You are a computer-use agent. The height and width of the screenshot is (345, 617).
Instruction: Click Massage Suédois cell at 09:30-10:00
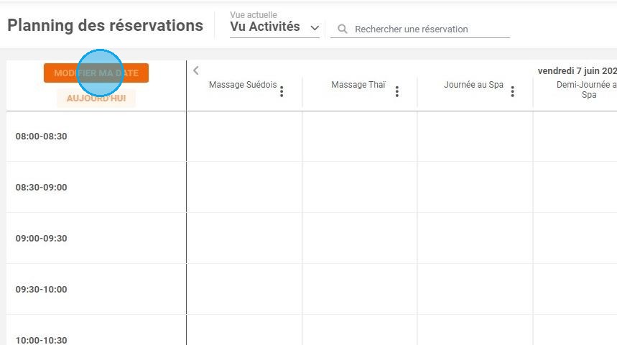[244, 289]
